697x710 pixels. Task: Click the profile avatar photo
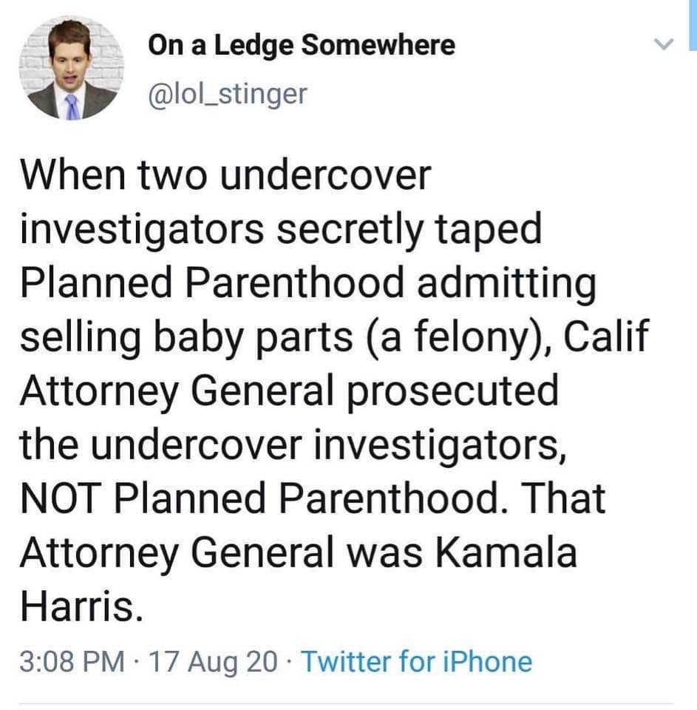tap(71, 69)
